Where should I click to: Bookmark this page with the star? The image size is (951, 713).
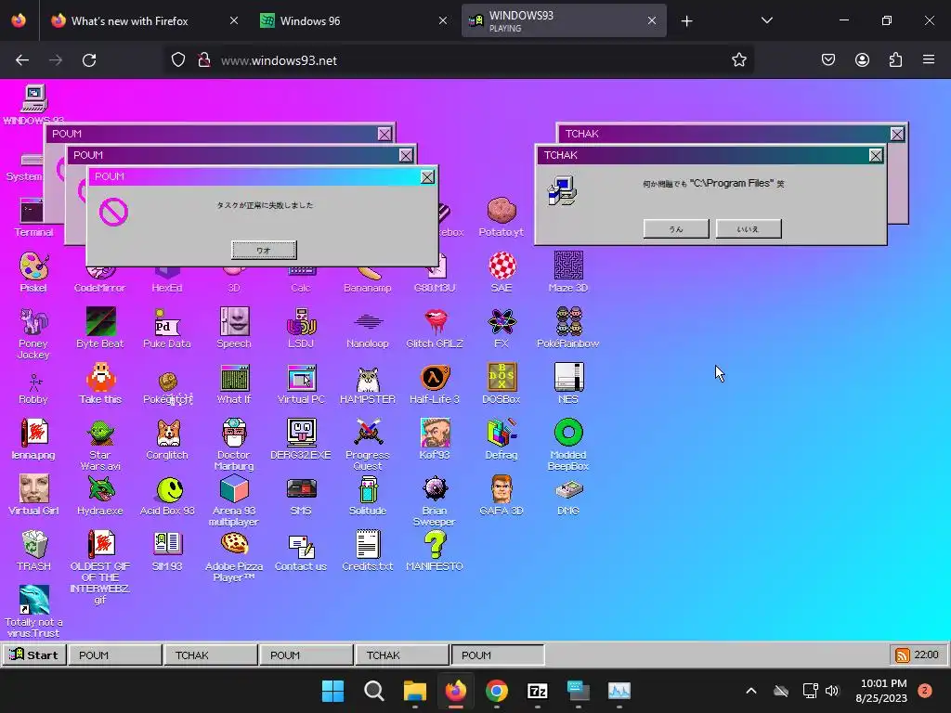738,60
